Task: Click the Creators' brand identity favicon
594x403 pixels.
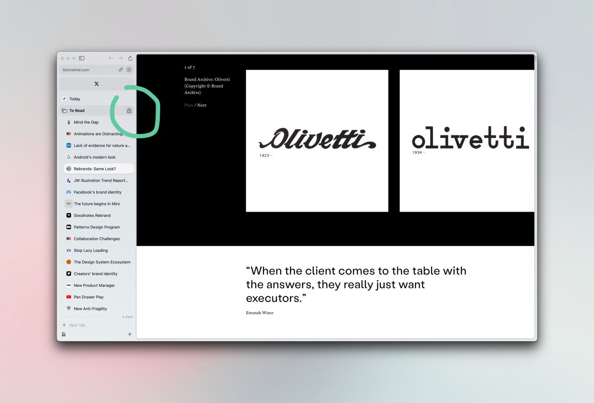Action: click(69, 274)
